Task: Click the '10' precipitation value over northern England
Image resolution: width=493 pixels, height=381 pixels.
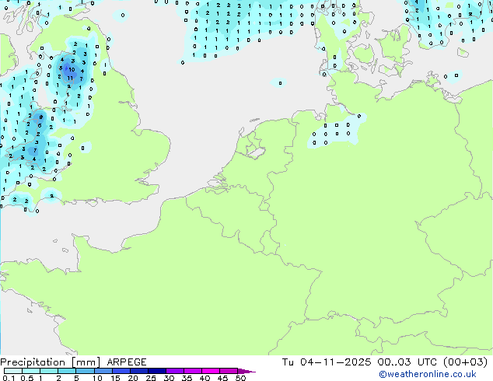Action: (72, 70)
